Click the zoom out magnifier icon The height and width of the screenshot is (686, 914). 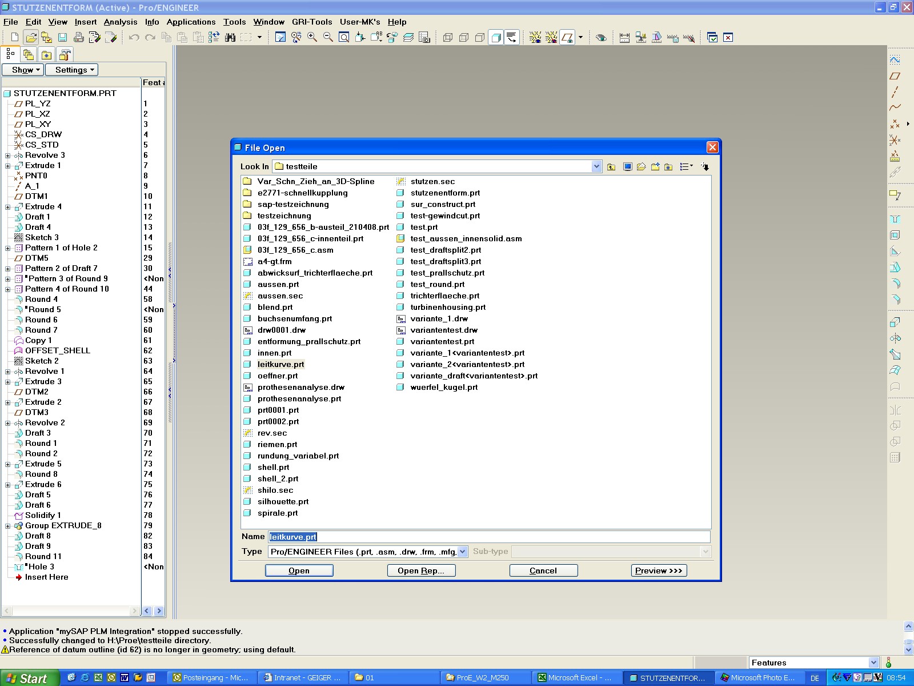pos(328,37)
